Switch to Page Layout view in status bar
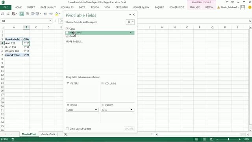The image size is (252, 142). point(204,139)
